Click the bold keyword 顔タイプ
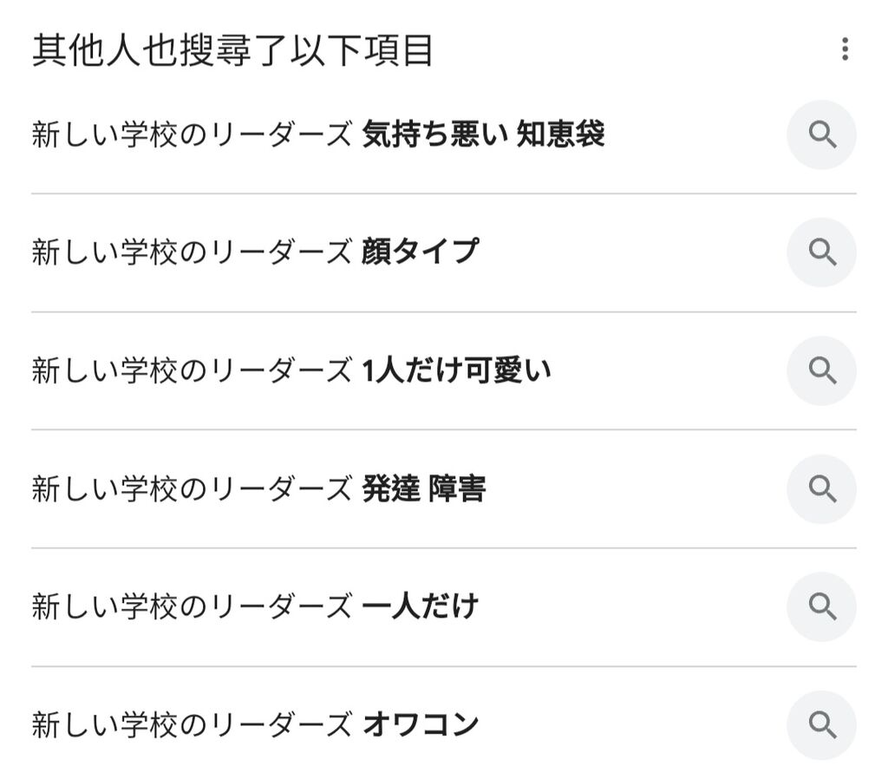The width and height of the screenshot is (888, 779). click(421, 252)
